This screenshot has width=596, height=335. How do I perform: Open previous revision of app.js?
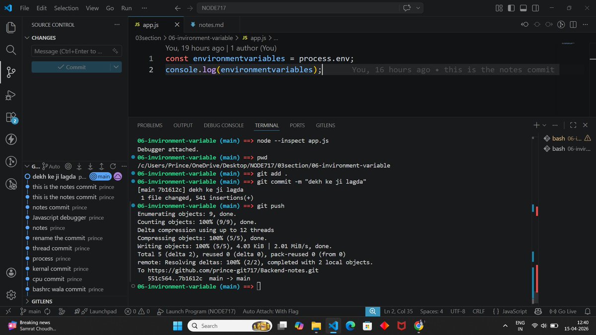[x=525, y=25]
